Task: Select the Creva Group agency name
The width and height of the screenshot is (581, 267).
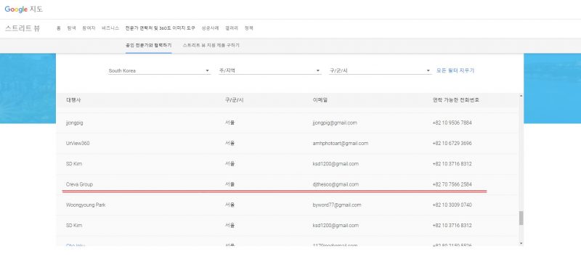Action: point(79,184)
